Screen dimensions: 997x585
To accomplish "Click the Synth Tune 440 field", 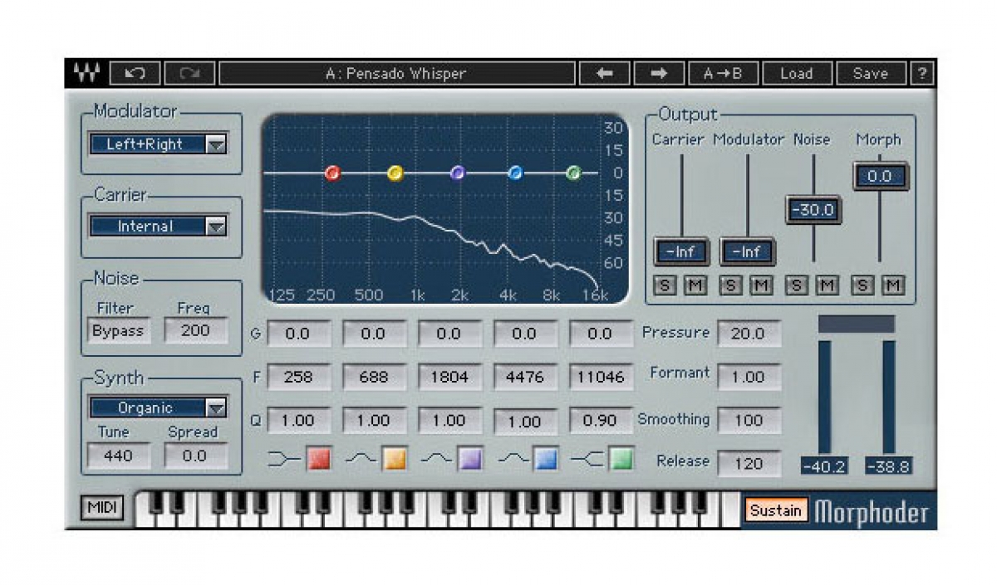I will pyautogui.click(x=118, y=455).
